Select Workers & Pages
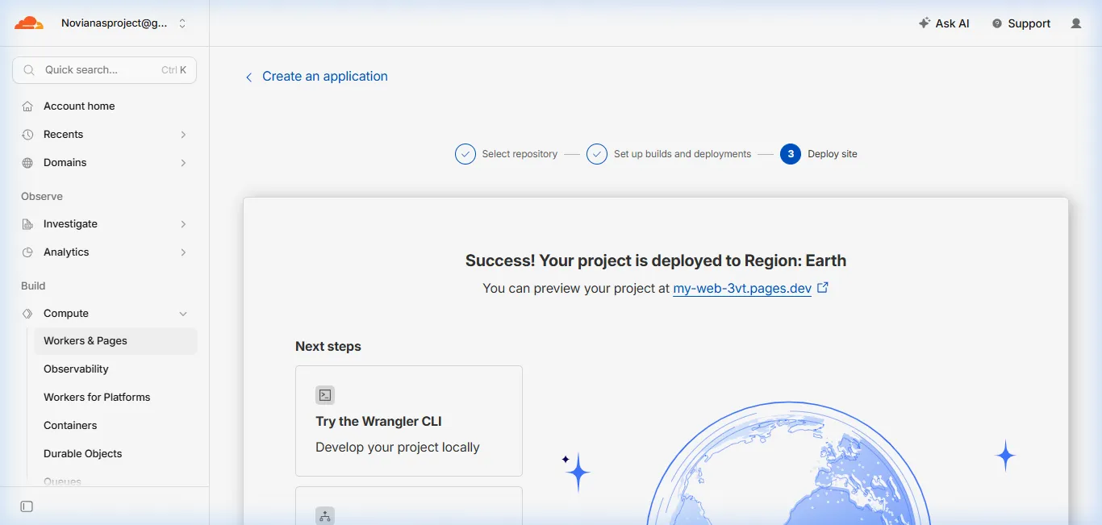 coord(115,341)
